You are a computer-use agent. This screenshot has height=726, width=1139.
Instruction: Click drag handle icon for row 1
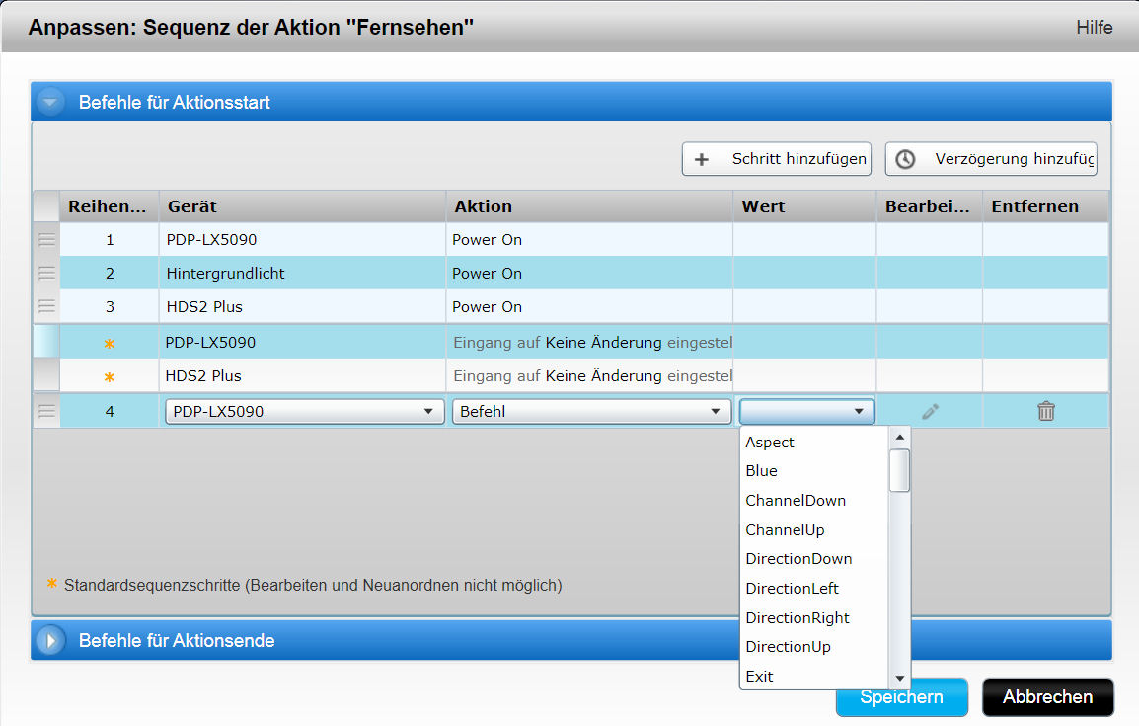46,240
